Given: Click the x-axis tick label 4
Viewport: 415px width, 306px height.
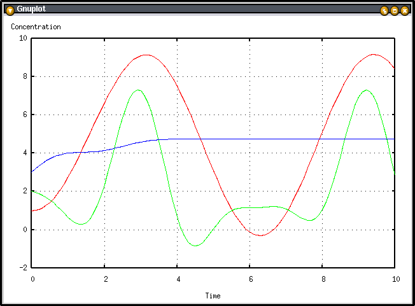Looking at the screenshot, I should tap(178, 280).
